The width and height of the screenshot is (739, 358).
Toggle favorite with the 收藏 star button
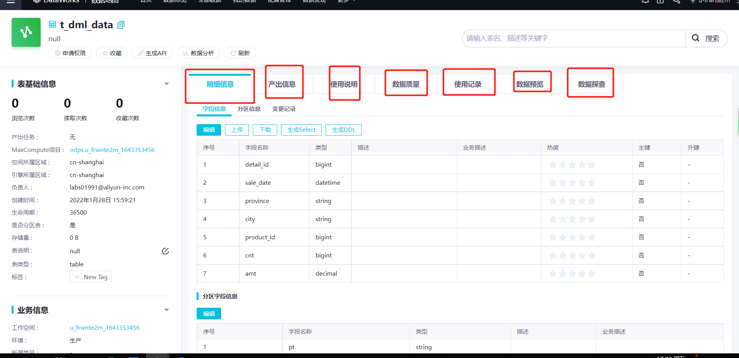click(111, 53)
